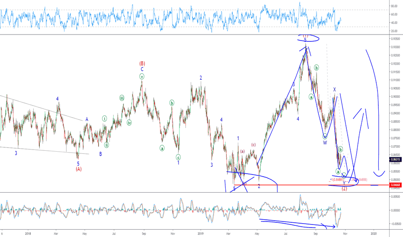The width and height of the screenshot is (403, 237).
Task: Select the purple (c) wave label
Action: point(253,145)
